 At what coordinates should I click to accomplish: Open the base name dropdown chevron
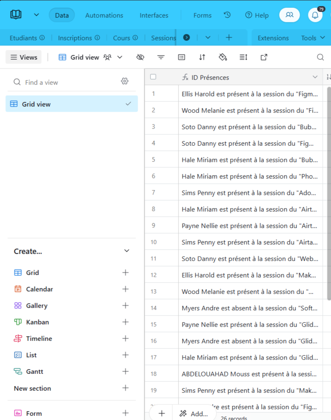coord(36,15)
